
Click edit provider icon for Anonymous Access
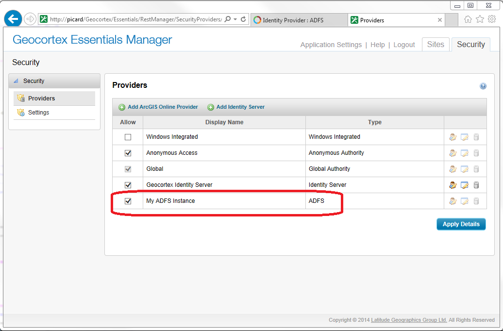tap(464, 153)
